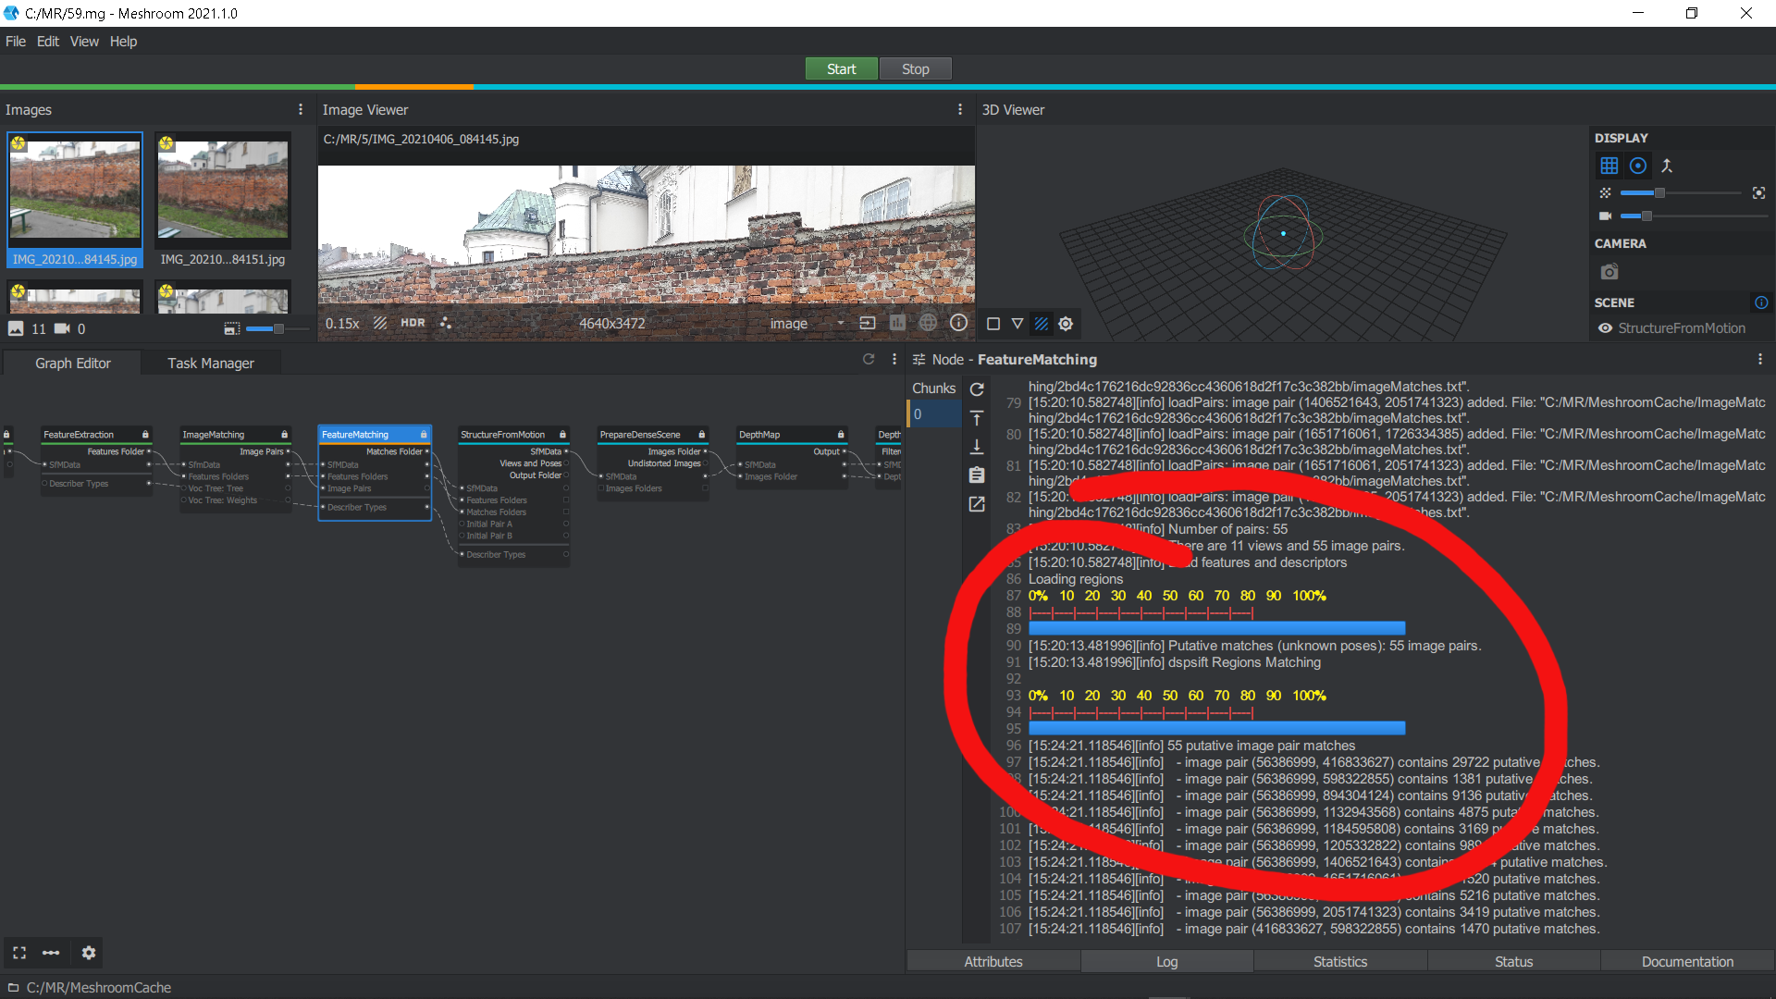
Task: Open 3D Viewer render settings gear
Action: (1066, 324)
